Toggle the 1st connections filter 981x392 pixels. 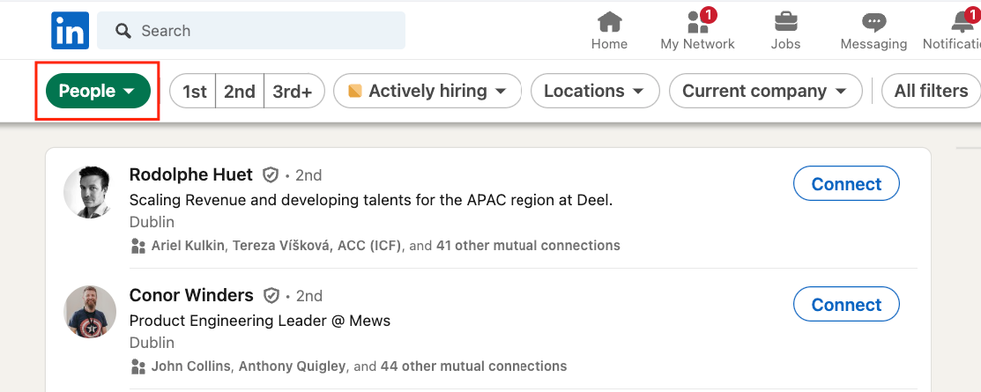pos(194,91)
